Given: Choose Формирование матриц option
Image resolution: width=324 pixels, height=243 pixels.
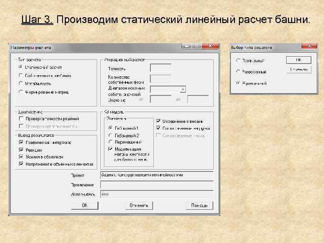Looking at the screenshot, I should point(20,92).
